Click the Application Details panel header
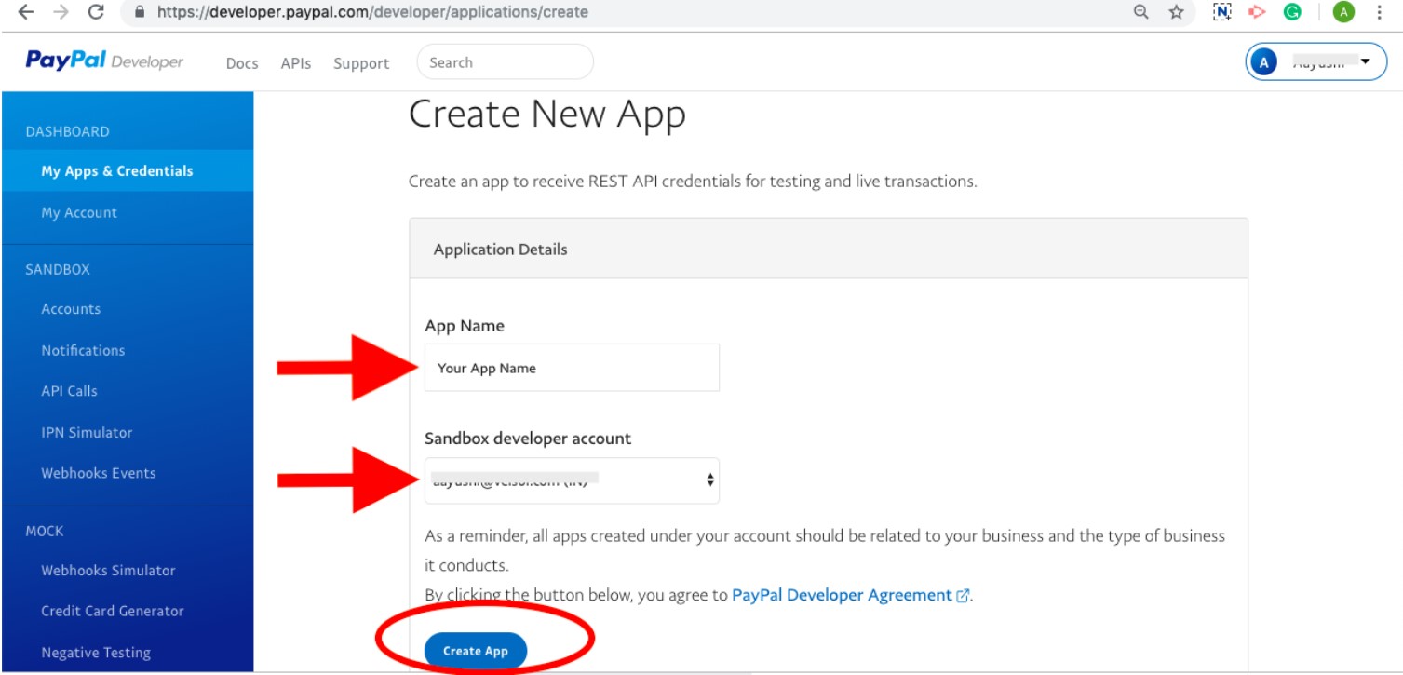This screenshot has height=675, width=1403. click(x=829, y=249)
